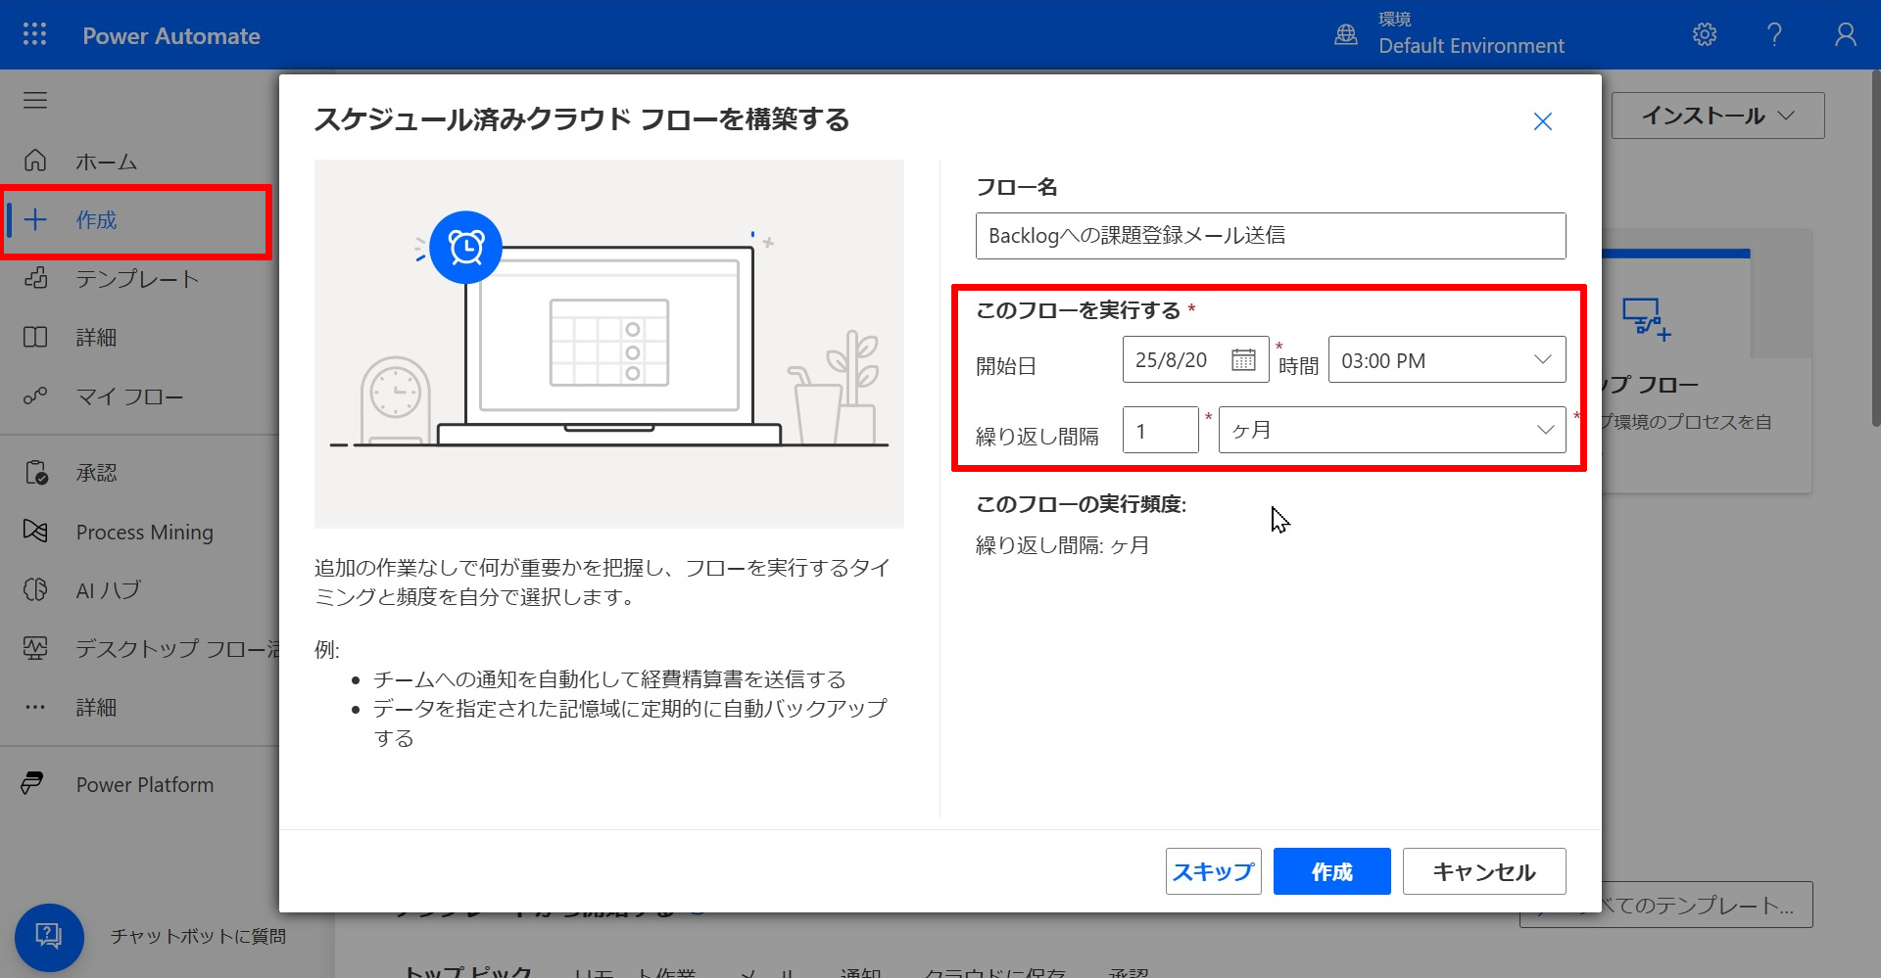Viewport: 1881px width, 978px height.
Task: Click the AI ハブ brain icon
Action: point(35,589)
